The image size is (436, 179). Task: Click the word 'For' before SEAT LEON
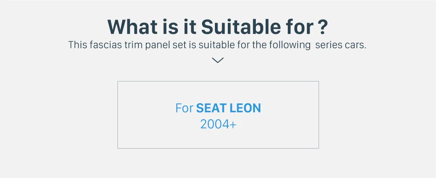pos(184,108)
